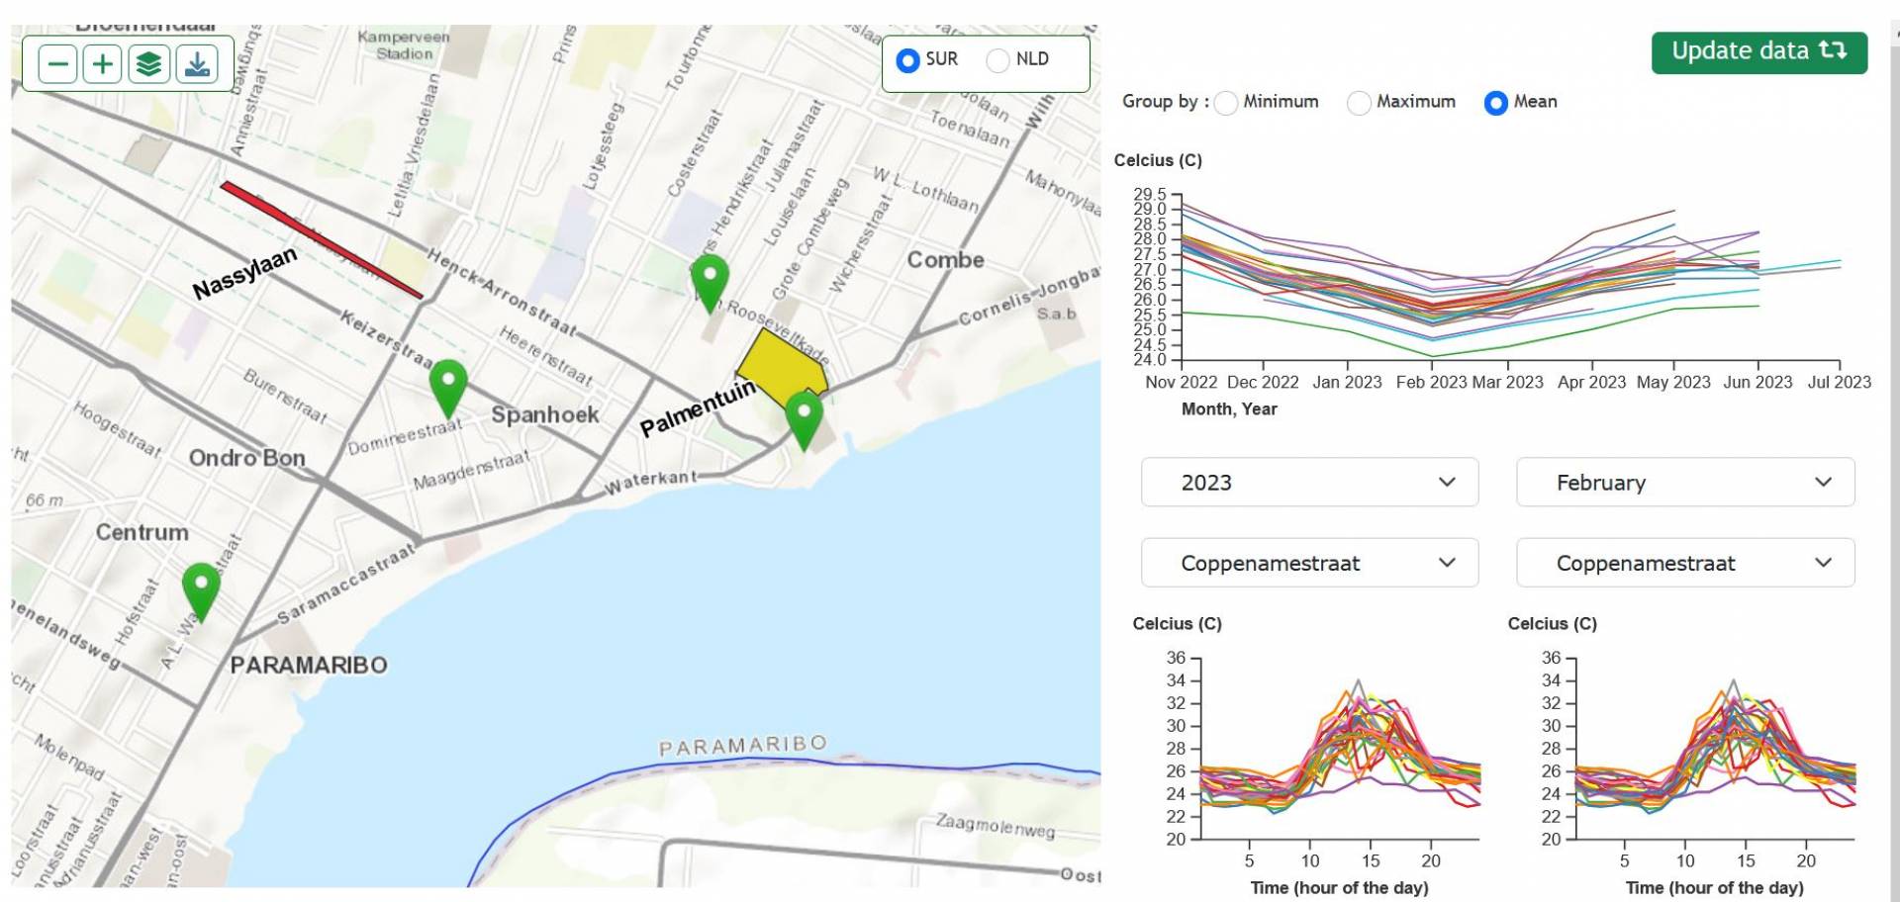
Task: Group by Mean radio option
Action: pyautogui.click(x=1496, y=103)
